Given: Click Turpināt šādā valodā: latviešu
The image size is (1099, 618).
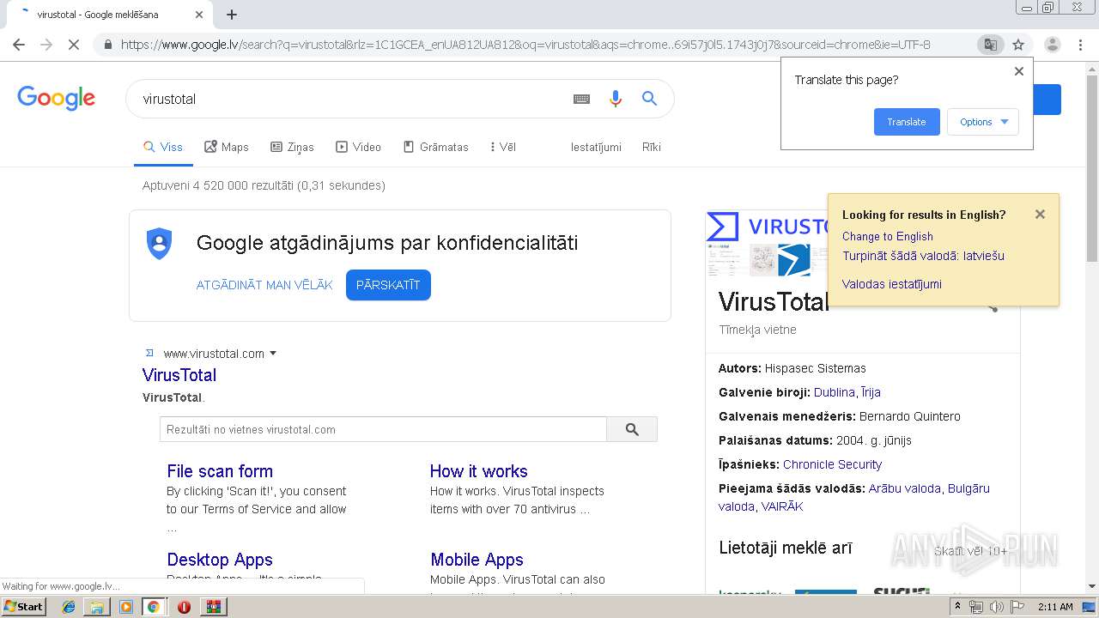Looking at the screenshot, I should [923, 256].
